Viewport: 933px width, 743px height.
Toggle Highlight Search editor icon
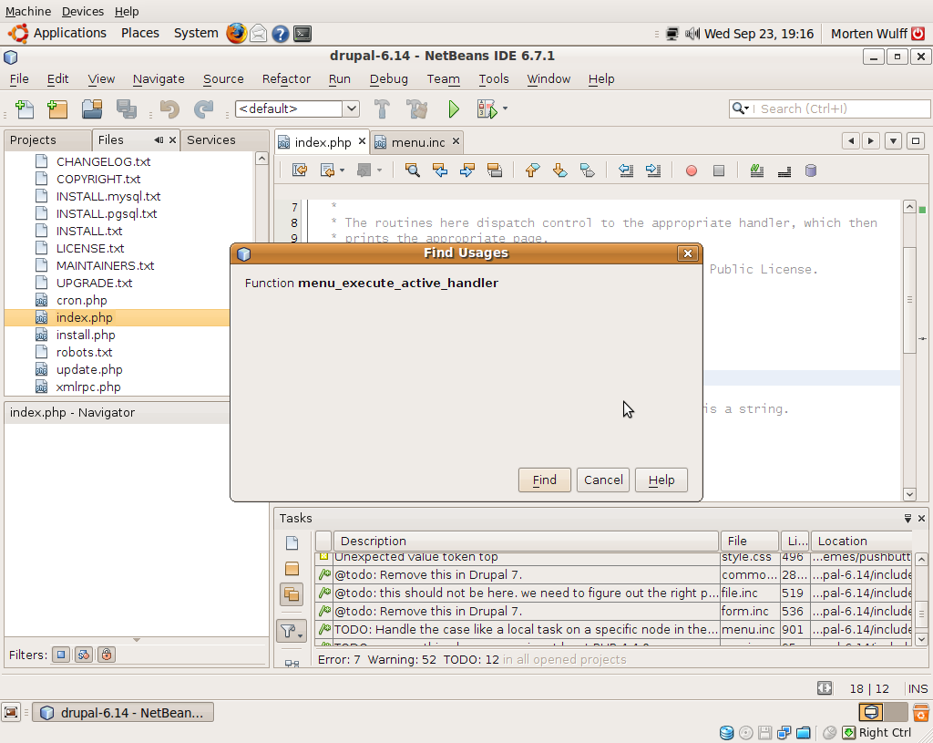point(495,170)
